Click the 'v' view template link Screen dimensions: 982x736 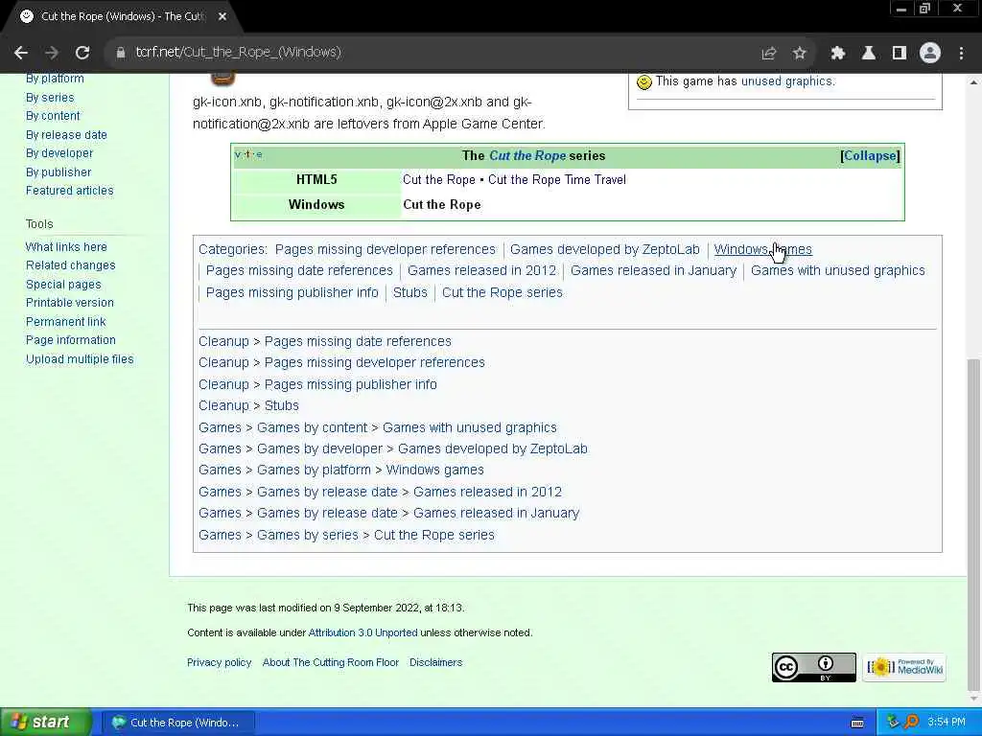pyautogui.click(x=238, y=154)
